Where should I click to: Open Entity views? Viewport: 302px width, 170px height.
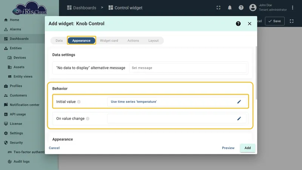[x=22, y=77]
